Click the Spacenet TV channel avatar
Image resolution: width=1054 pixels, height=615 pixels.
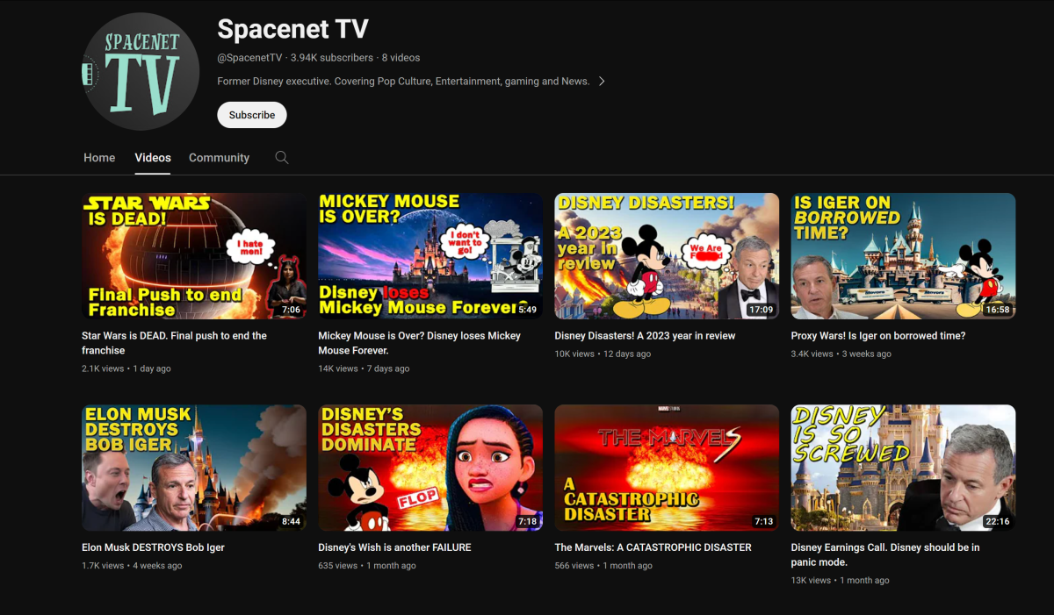(141, 72)
